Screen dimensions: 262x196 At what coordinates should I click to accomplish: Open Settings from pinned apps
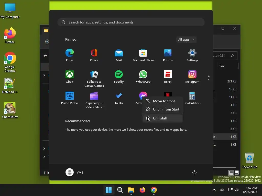click(x=192, y=55)
